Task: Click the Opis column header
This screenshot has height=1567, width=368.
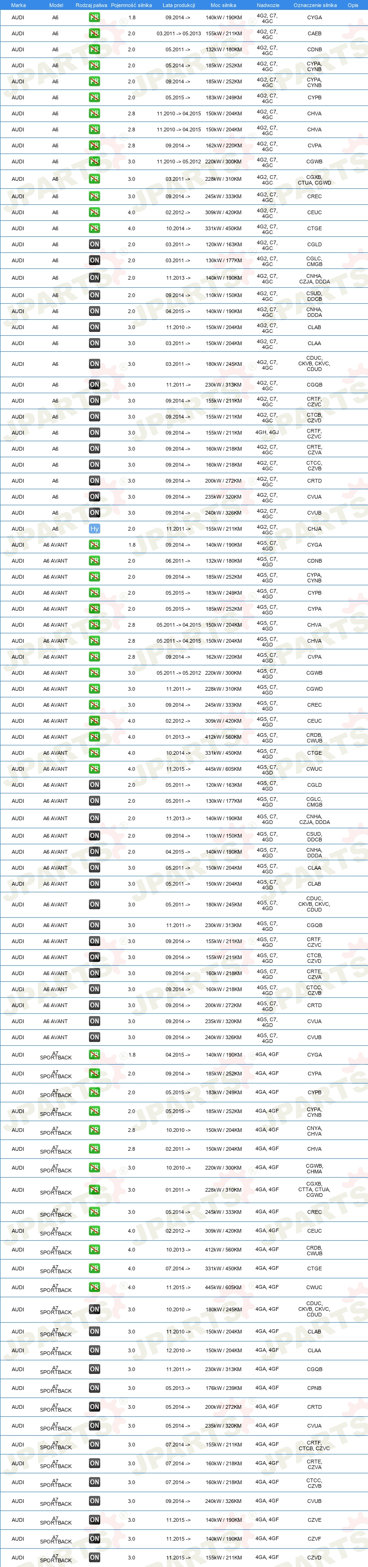Action: tap(353, 5)
